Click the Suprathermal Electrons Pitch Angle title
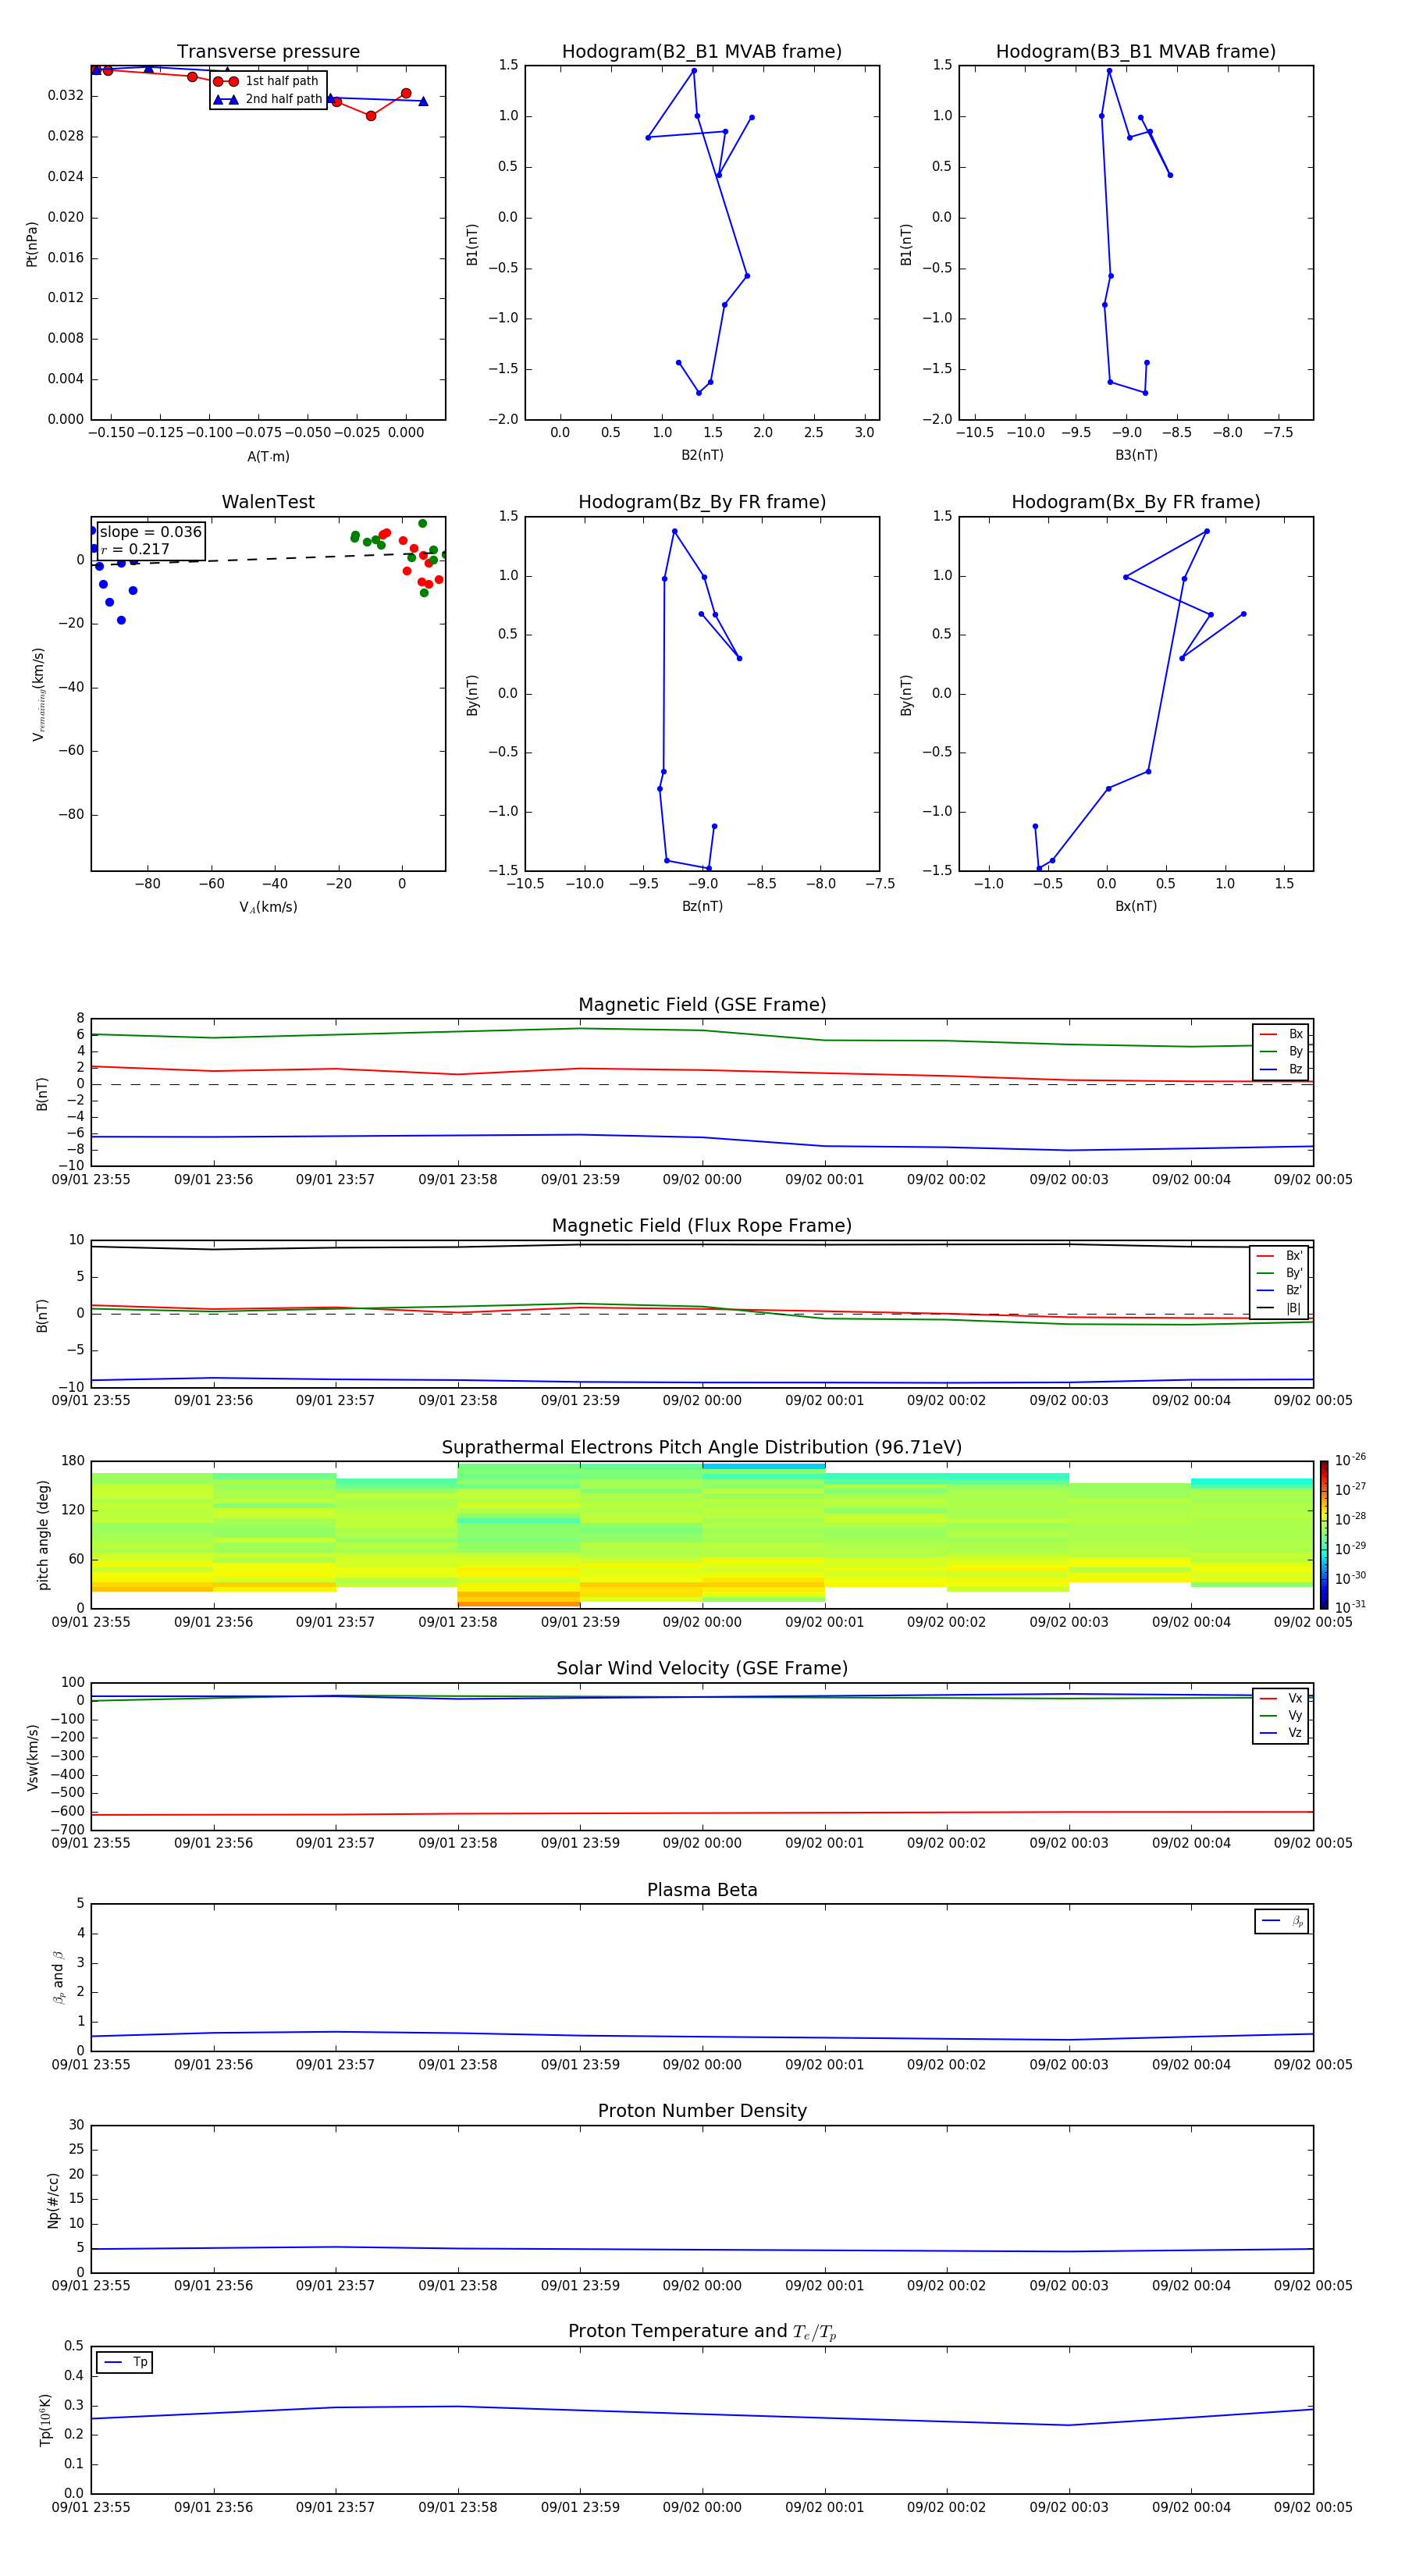Image resolution: width=1405 pixels, height=2576 pixels. pyautogui.click(x=702, y=1448)
